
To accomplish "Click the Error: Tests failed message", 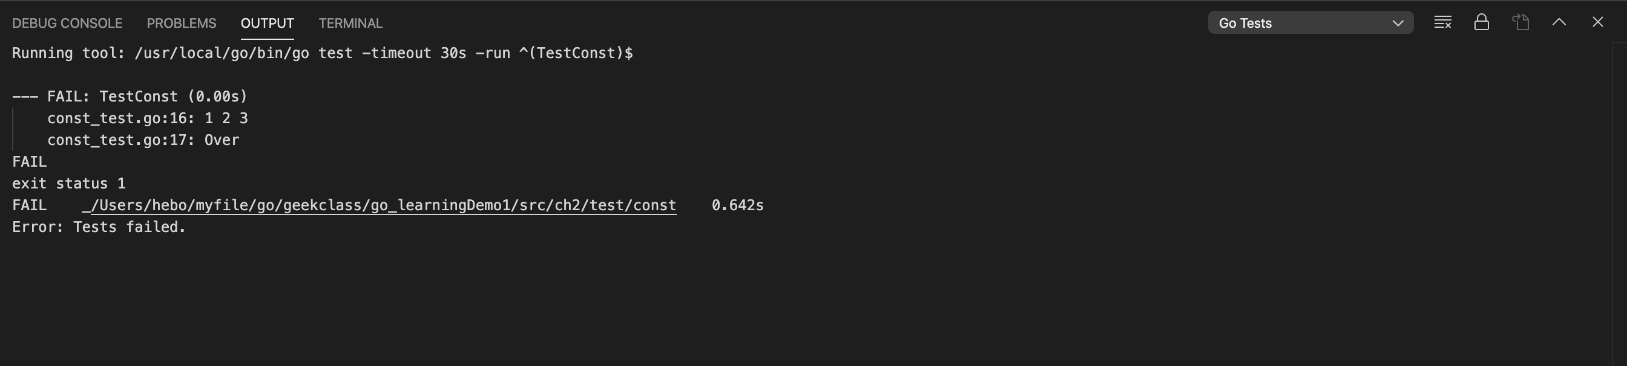I will coord(99,226).
